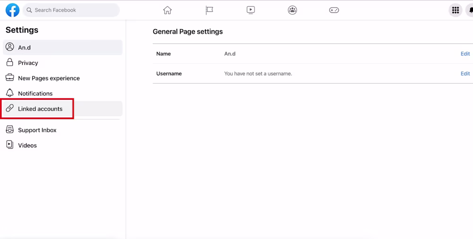Open notifications bell in top bar
Image resolution: width=473 pixels, height=239 pixels.
(x=470, y=10)
